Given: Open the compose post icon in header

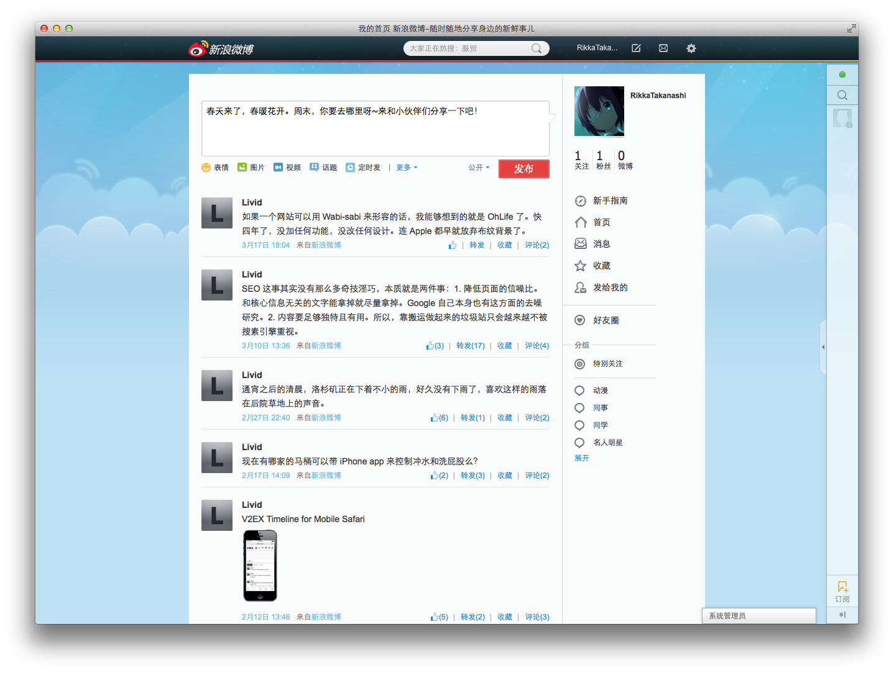Looking at the screenshot, I should tap(636, 48).
